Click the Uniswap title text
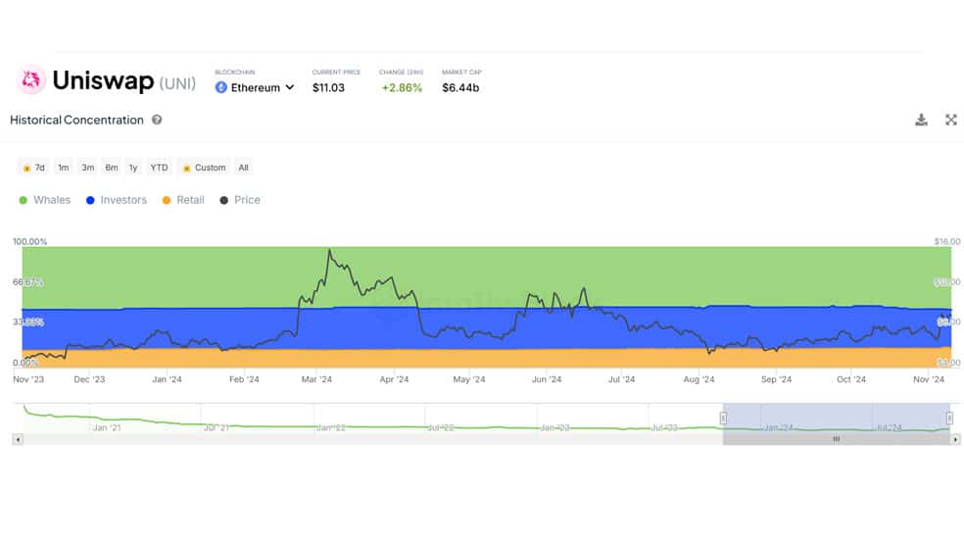 pyautogui.click(x=103, y=80)
